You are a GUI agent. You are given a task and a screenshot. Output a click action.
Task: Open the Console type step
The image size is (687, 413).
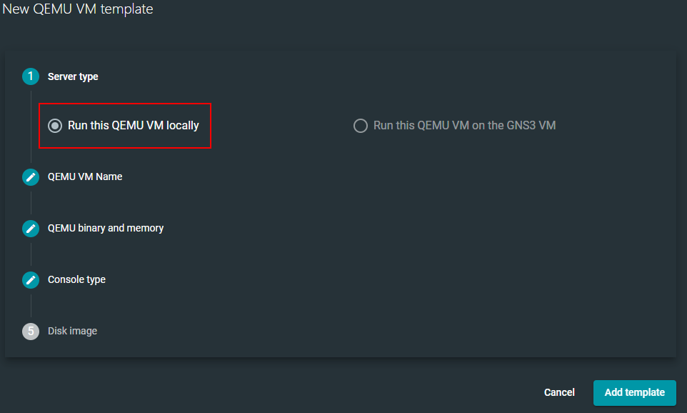(76, 279)
